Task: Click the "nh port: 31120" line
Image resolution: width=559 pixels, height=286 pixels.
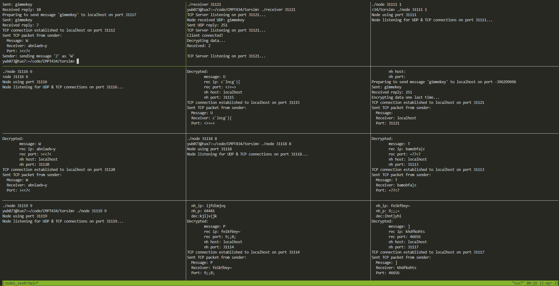Action: pos(34,165)
